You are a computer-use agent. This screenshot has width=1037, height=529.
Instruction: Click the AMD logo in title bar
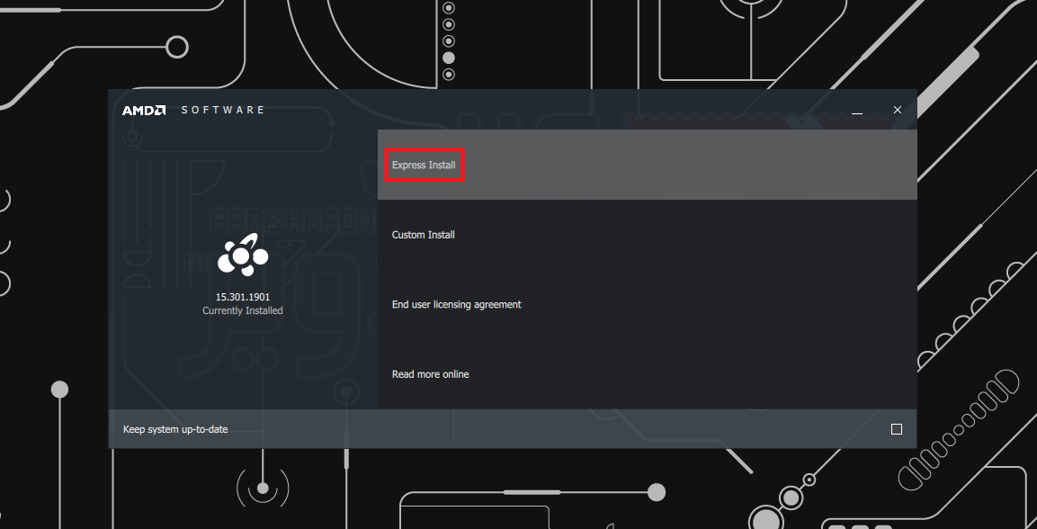pos(144,110)
